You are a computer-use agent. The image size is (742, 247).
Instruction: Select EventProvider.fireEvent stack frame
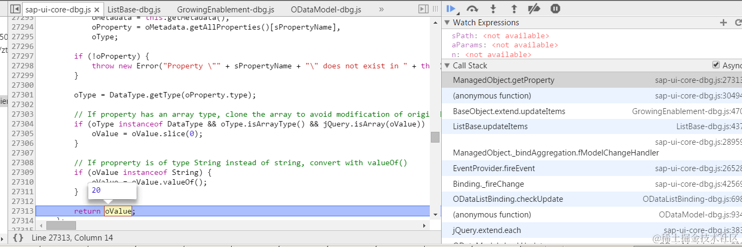tap(592, 168)
